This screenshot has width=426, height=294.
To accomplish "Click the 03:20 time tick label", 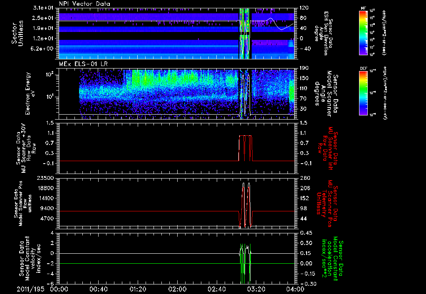I will [256, 289].
